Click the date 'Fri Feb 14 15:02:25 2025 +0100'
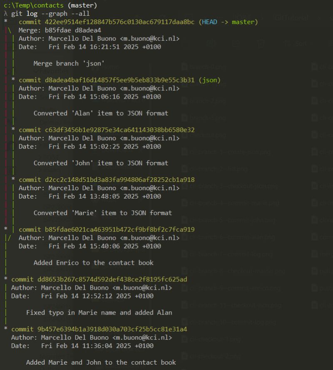Screen dimensions: 333x370 [x=105, y=147]
